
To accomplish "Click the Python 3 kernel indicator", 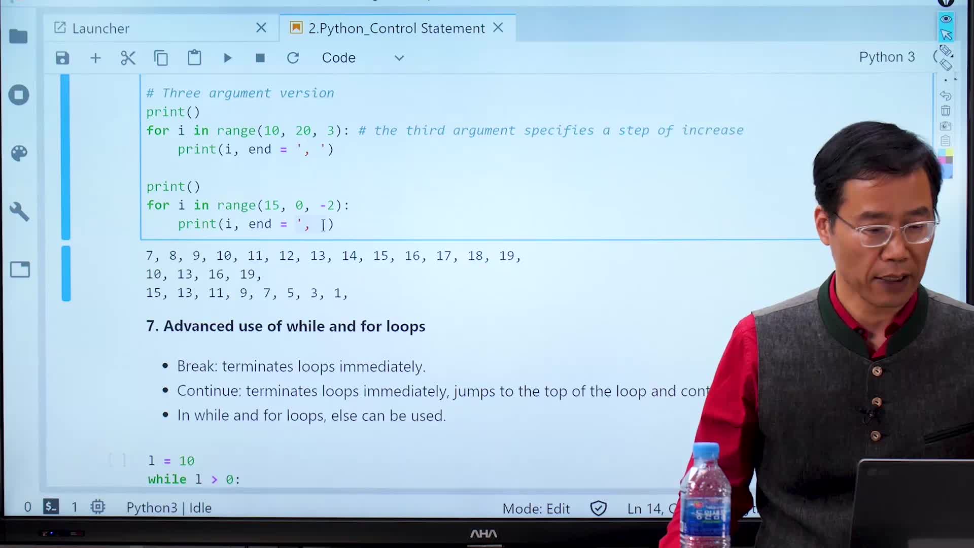I will coord(887,57).
